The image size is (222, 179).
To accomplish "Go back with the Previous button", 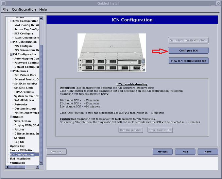I will pyautogui.click(x=162, y=152).
